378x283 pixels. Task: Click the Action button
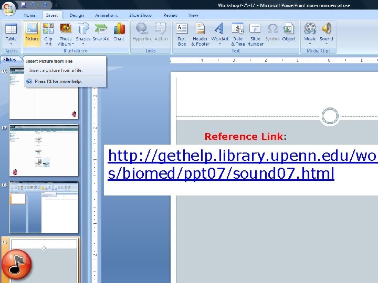click(161, 32)
